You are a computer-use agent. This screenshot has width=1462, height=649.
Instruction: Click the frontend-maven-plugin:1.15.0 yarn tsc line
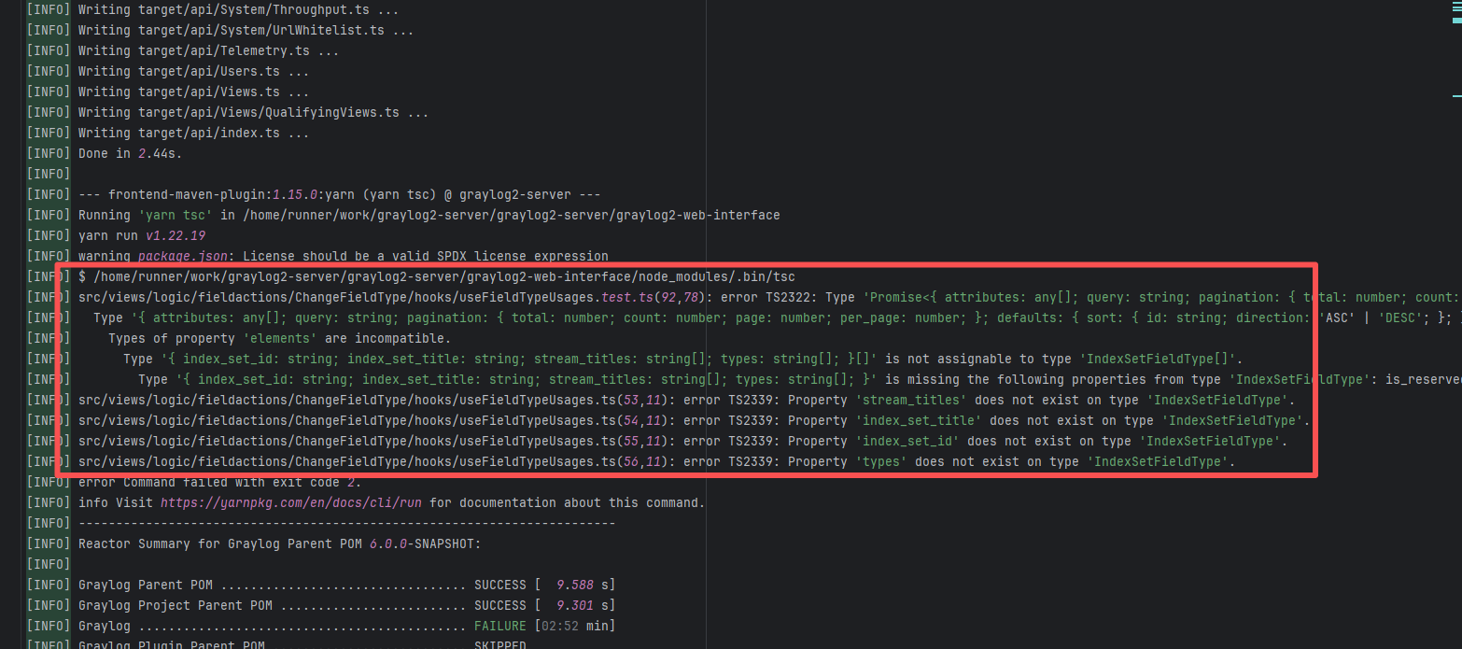(x=338, y=194)
